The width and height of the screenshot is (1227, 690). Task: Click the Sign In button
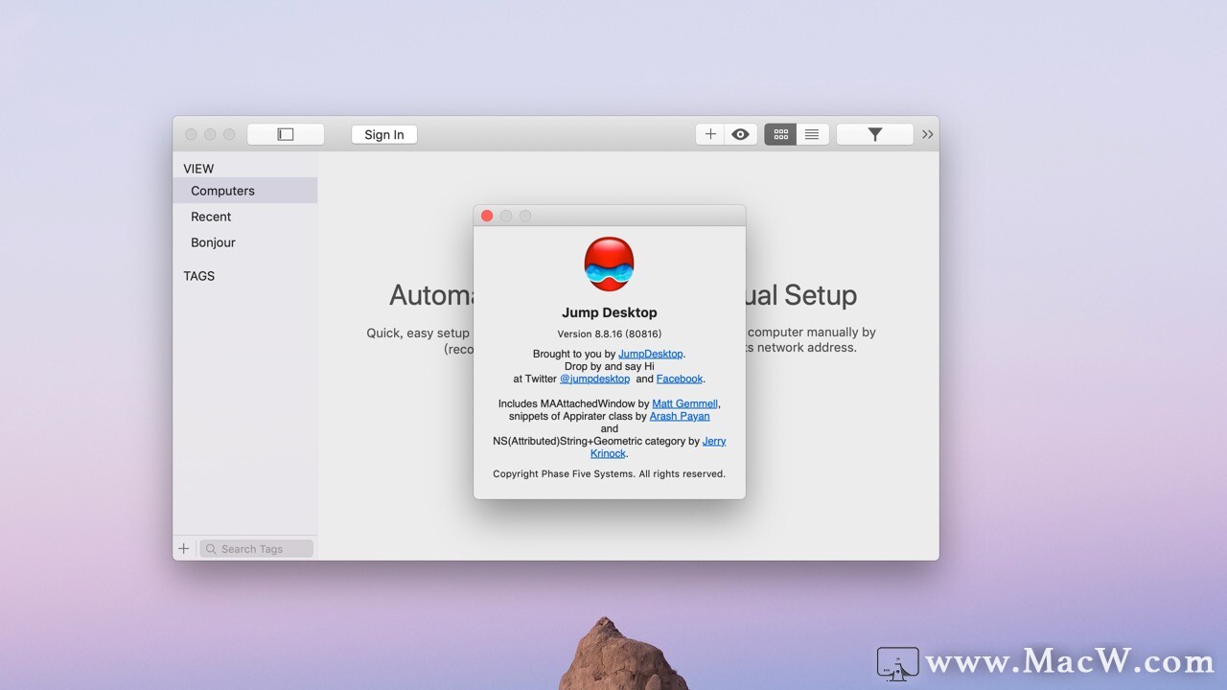coord(384,134)
